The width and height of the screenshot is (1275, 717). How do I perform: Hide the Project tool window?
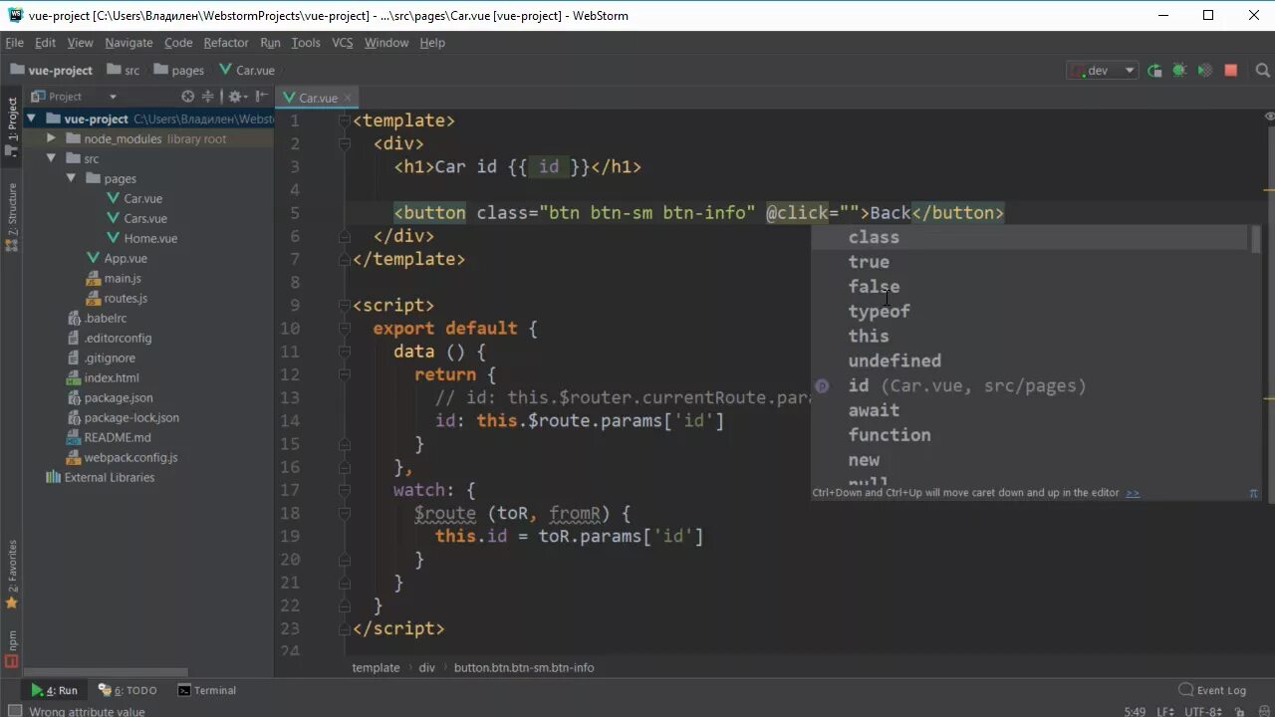click(261, 96)
